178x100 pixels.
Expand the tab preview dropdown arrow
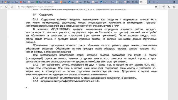point(157,2)
